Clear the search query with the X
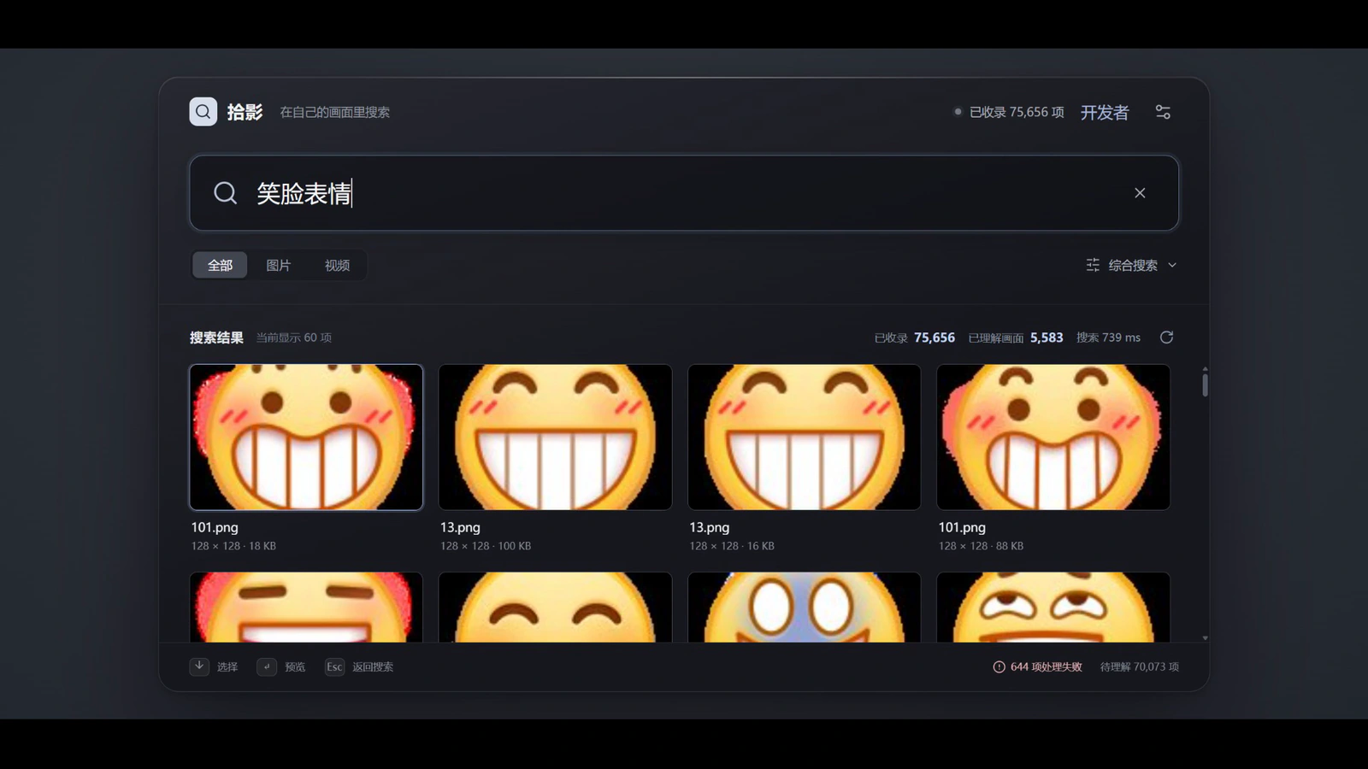Viewport: 1368px width, 769px height. [1140, 193]
